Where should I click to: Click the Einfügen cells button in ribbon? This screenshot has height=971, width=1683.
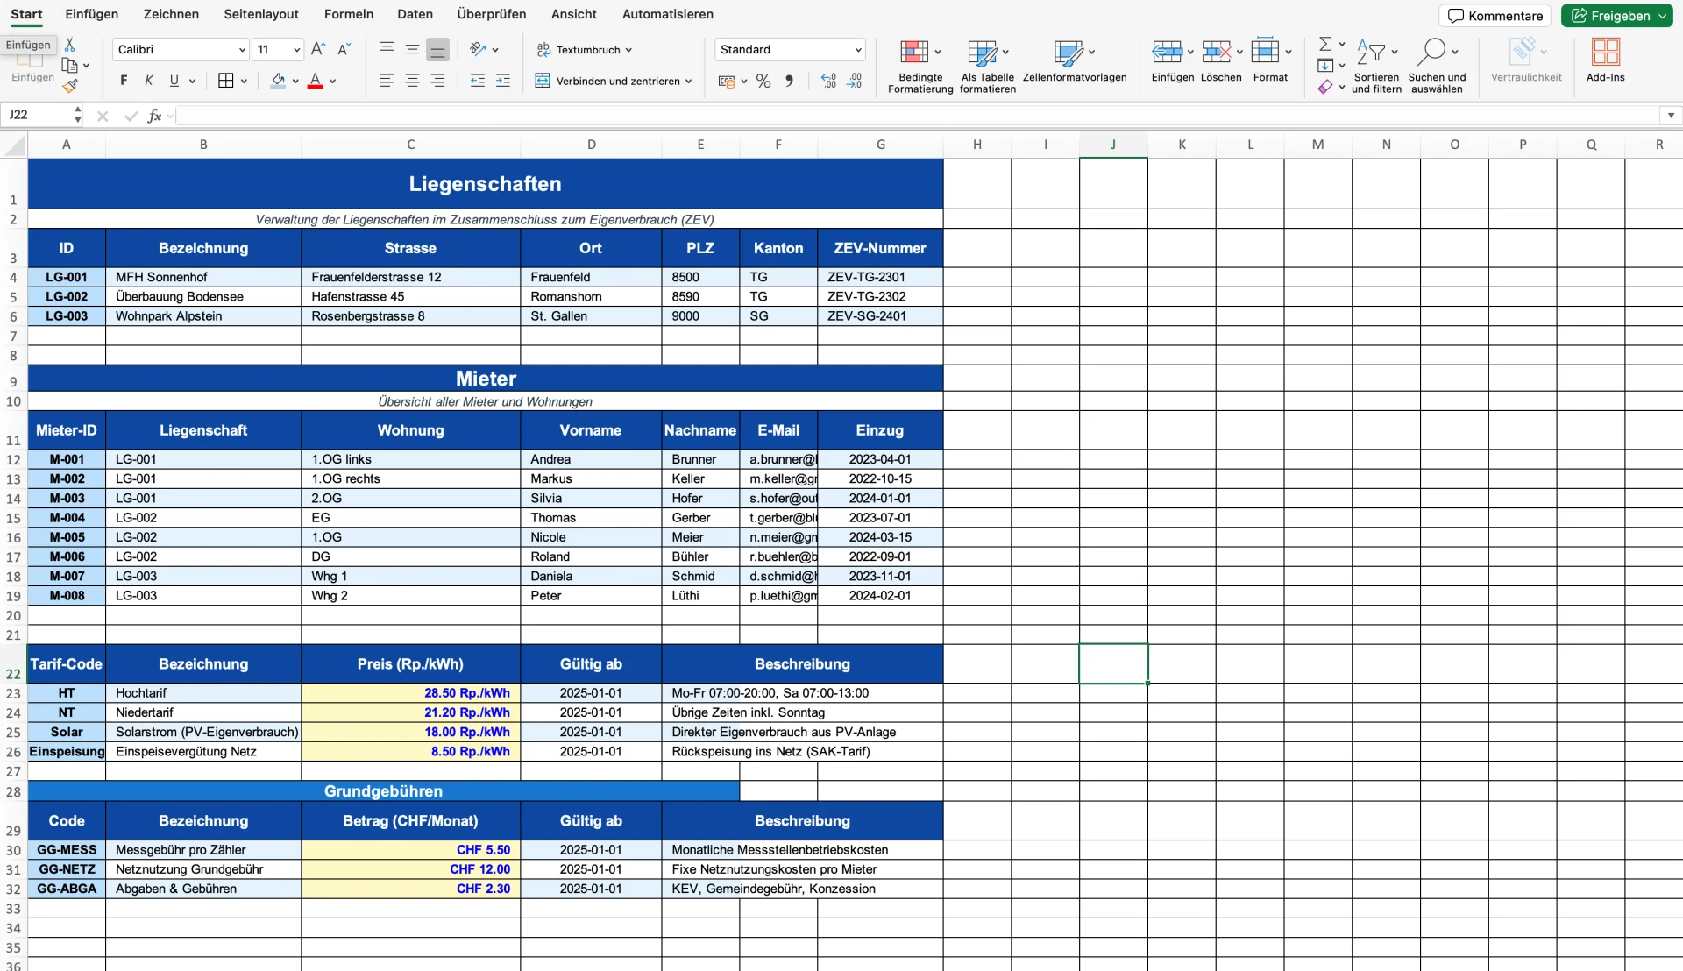pyautogui.click(x=1173, y=60)
